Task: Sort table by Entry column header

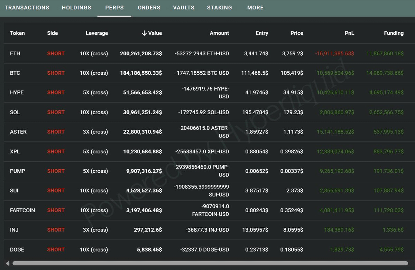Action: point(262,33)
